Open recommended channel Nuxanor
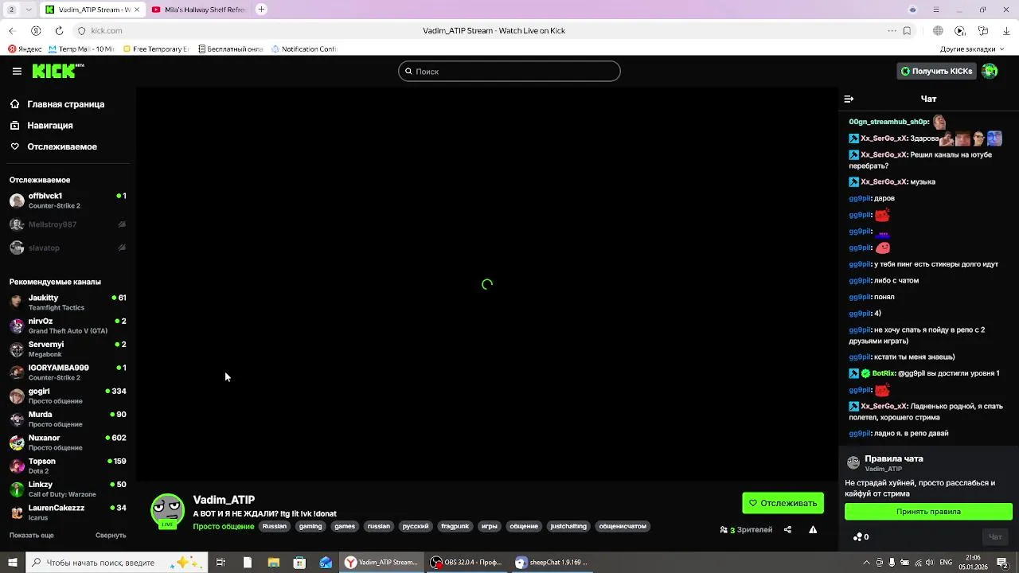1019x573 pixels. coord(68,442)
